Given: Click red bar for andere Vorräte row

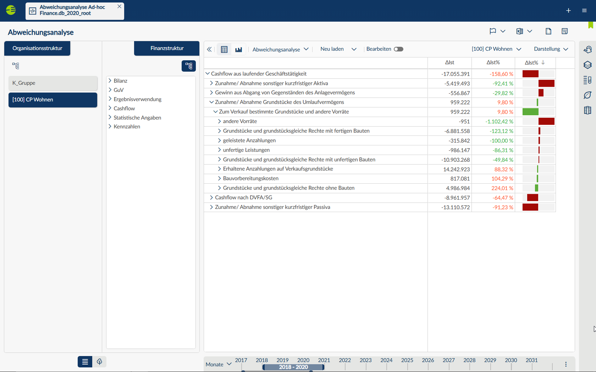Looking at the screenshot, I should click(x=546, y=121).
